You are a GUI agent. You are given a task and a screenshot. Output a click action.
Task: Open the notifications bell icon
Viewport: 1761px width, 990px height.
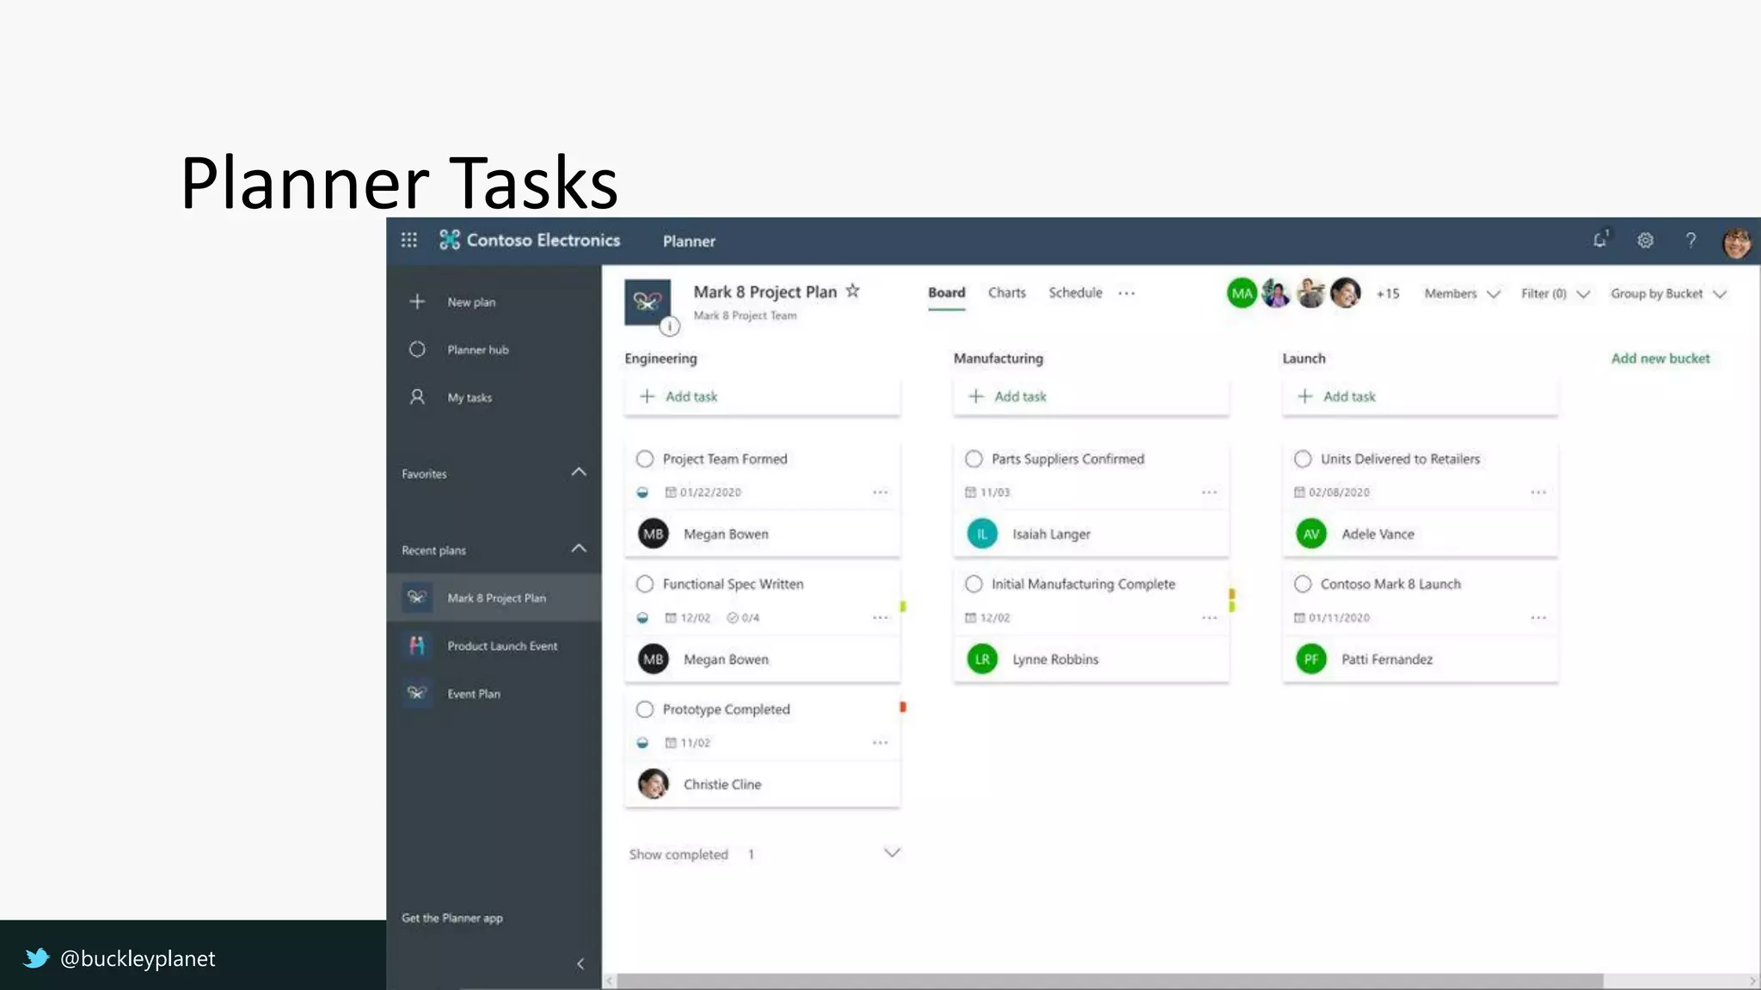[1600, 240]
